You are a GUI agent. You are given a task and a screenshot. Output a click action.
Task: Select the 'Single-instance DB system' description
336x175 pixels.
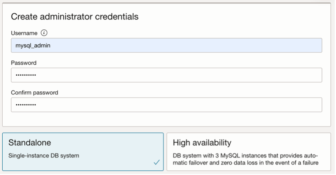coord(44,156)
